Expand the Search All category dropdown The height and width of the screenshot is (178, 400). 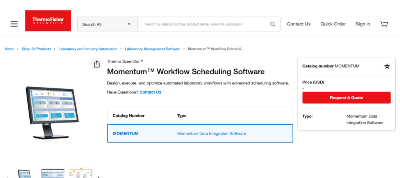[x=107, y=24]
